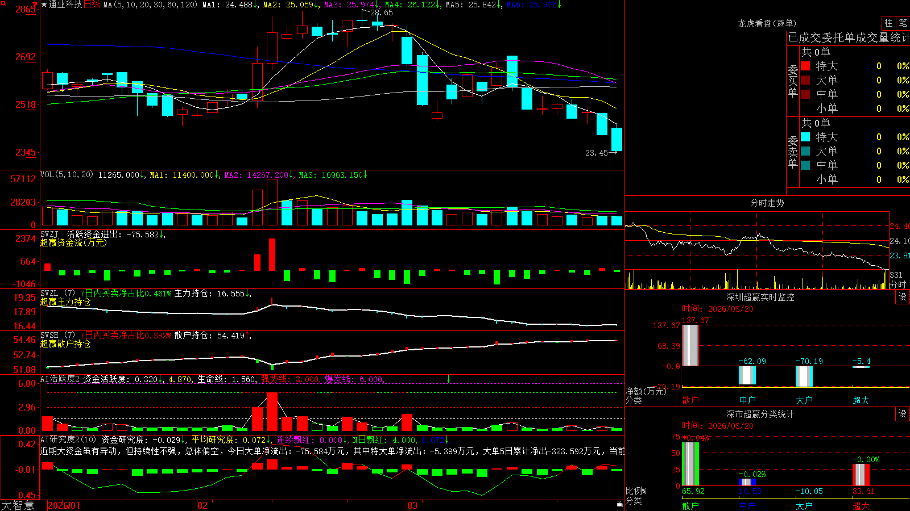
Task: Click the teal 中单 sell-order swatch
Action: point(805,165)
